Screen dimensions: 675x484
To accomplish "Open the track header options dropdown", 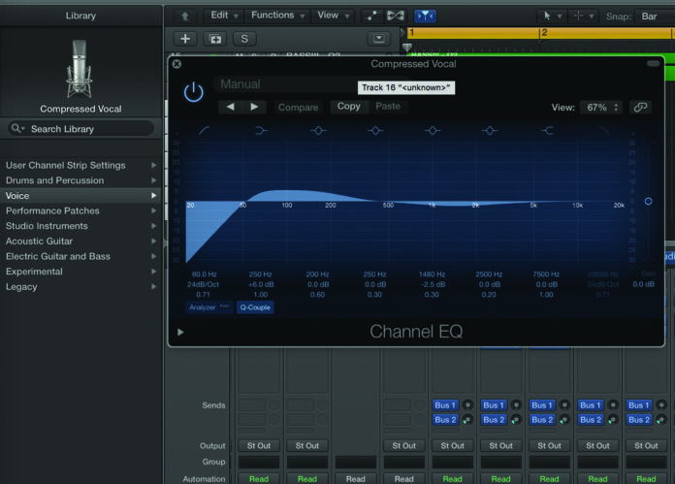I will pos(379,39).
